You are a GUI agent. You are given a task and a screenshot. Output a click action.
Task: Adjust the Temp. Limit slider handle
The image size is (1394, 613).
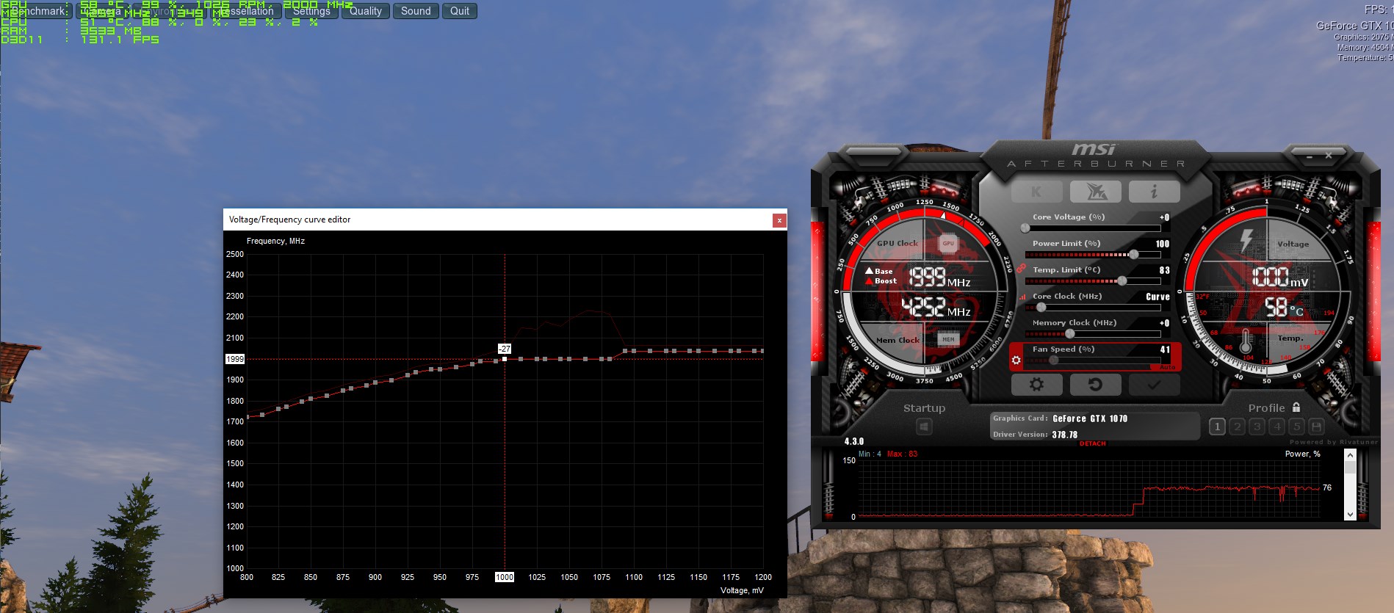click(x=1122, y=280)
